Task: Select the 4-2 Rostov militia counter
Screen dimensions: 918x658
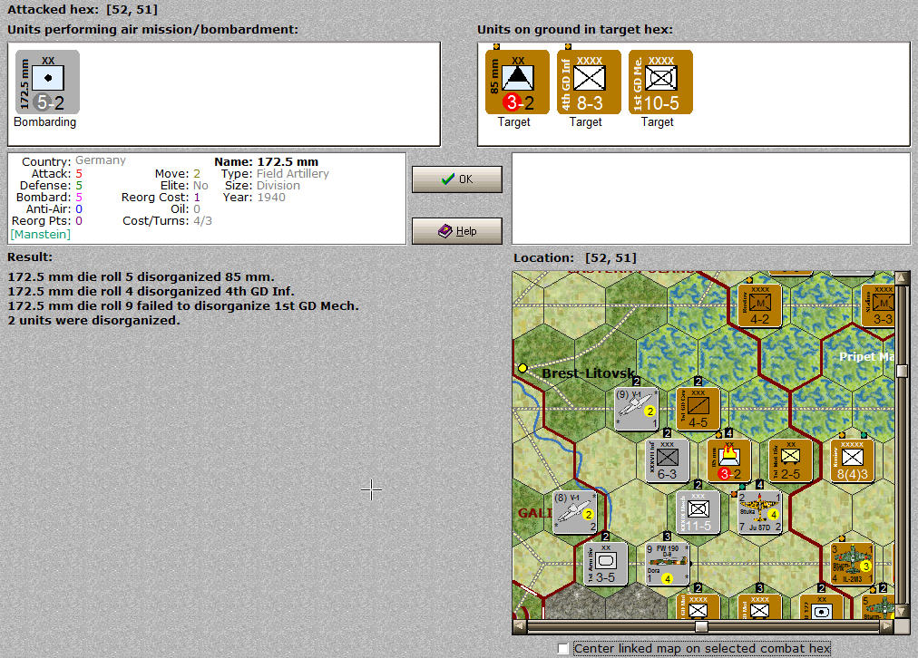Action: click(759, 306)
